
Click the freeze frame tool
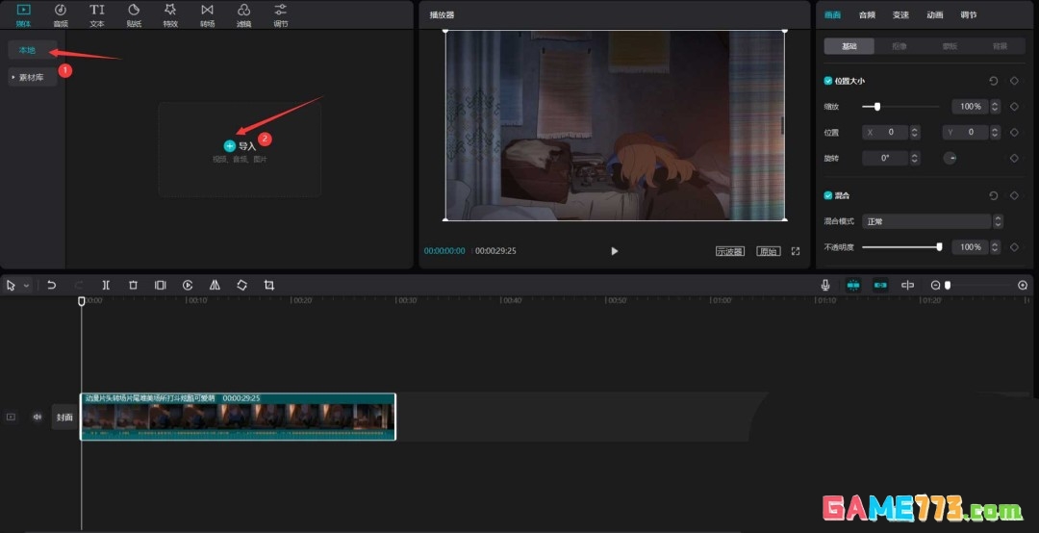coord(161,285)
